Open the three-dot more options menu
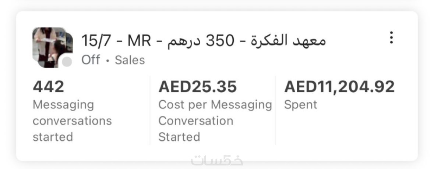The image size is (434, 169). point(391,38)
